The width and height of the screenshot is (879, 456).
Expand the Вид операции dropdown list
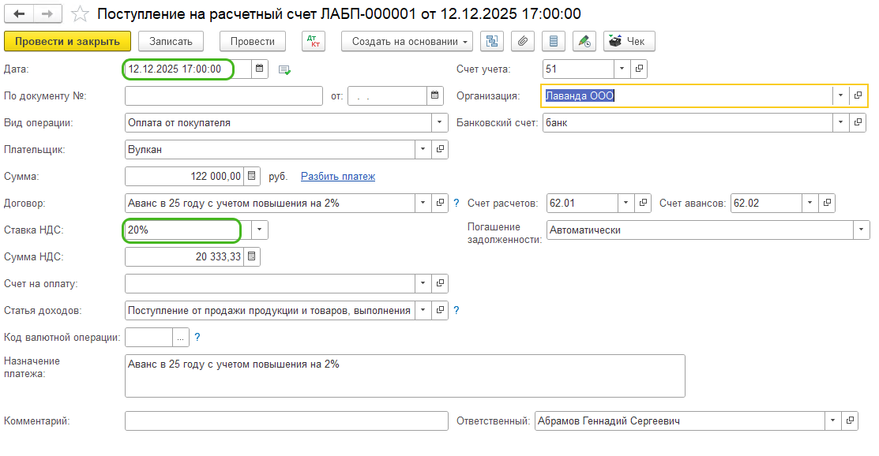(x=440, y=123)
